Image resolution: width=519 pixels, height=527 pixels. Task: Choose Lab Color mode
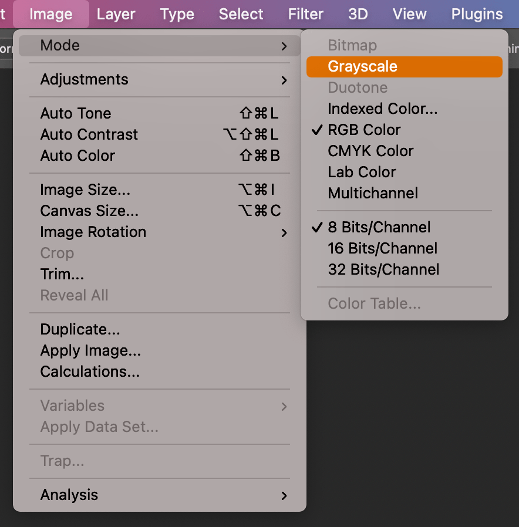362,172
